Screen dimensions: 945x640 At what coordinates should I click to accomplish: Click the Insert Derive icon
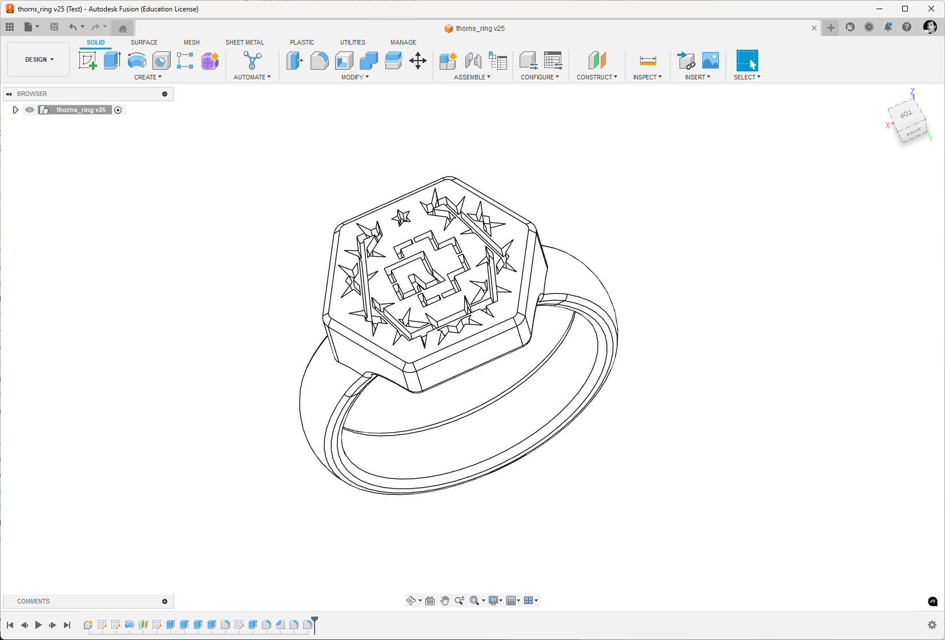[686, 61]
